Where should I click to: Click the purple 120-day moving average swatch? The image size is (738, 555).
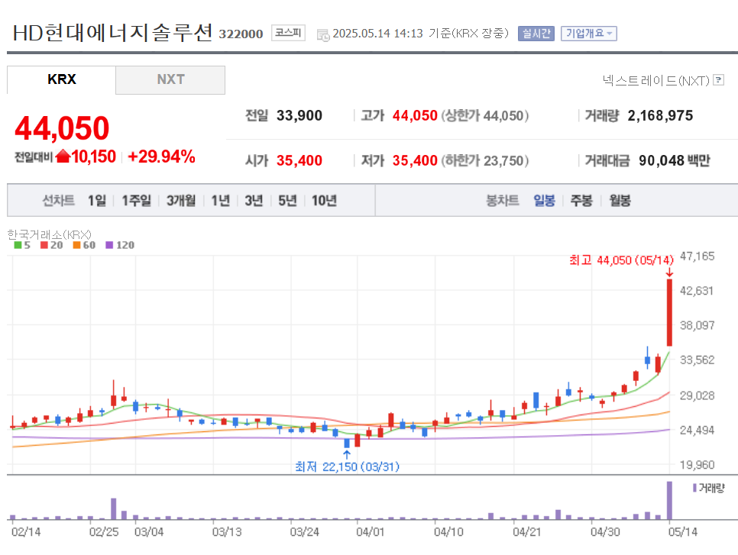(x=110, y=245)
